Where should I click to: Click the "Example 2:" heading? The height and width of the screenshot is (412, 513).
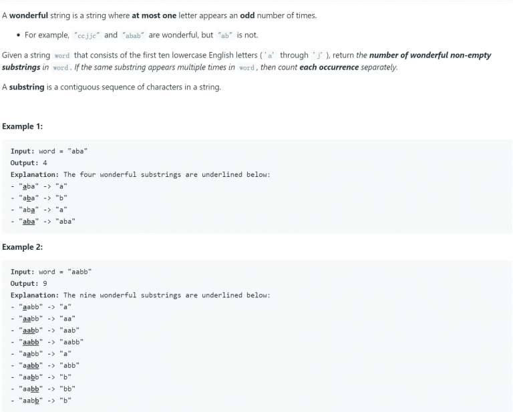tap(22, 247)
